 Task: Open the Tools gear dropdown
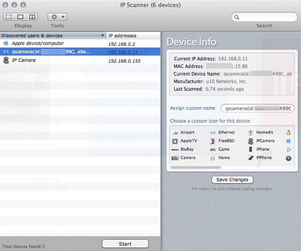[57, 17]
